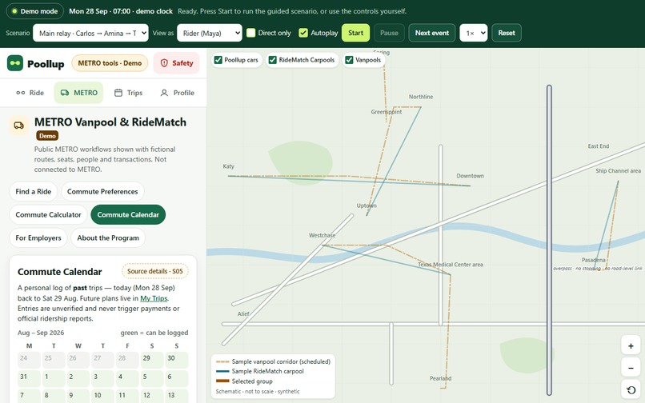Start the guided scenario
Screen dimensions: 645x403
coord(355,33)
